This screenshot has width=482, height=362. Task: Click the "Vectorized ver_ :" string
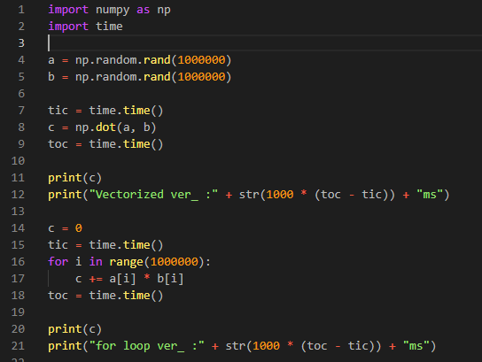pos(153,195)
